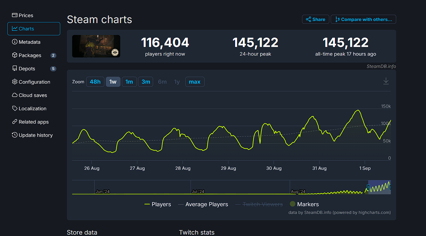Select the 3m zoom range
Image resolution: width=426 pixels, height=236 pixels.
tap(145, 82)
